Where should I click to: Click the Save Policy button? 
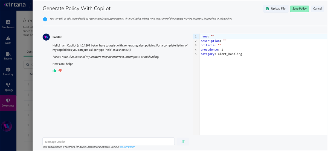299,9
